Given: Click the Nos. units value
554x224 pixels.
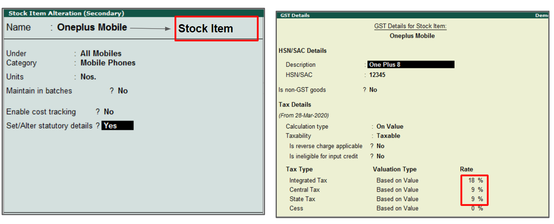Looking at the screenshot, I should pyautogui.click(x=88, y=77).
